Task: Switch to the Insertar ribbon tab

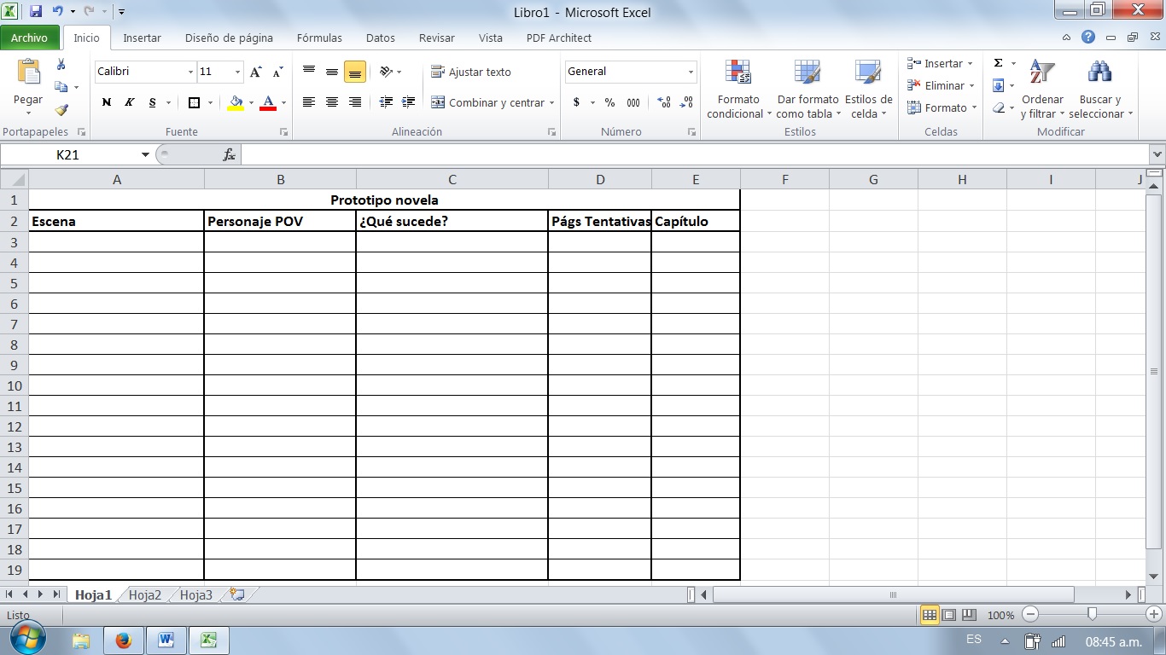Action: [142, 38]
